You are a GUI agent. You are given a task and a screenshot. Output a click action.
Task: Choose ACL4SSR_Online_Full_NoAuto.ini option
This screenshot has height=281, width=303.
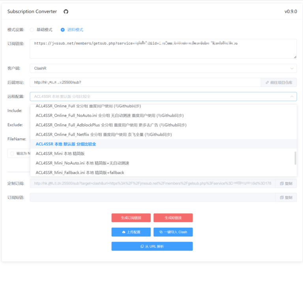[110, 115]
